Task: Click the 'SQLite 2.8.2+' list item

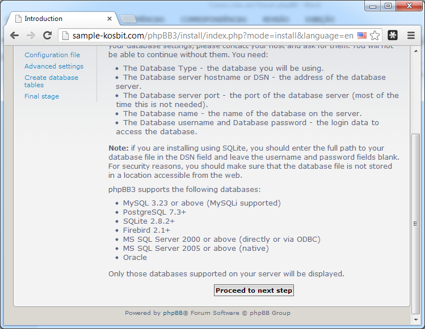Action: pyautogui.click(x=149, y=221)
